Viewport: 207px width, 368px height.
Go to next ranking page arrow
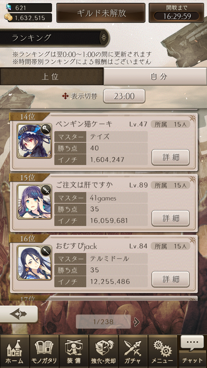[x=137, y=322]
